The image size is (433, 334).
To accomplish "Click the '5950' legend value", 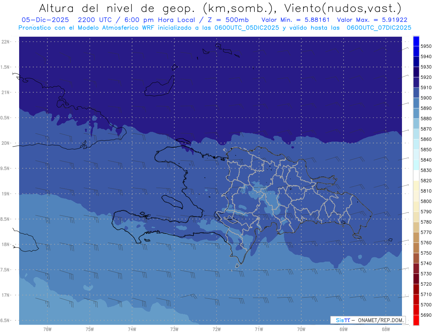I will click(x=426, y=46).
